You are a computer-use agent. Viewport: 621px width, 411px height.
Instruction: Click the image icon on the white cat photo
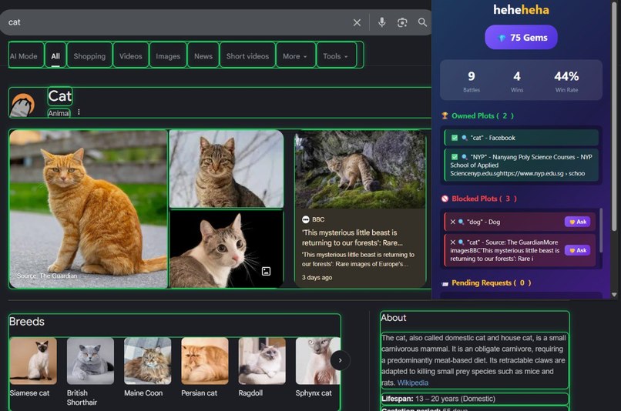coord(266,271)
